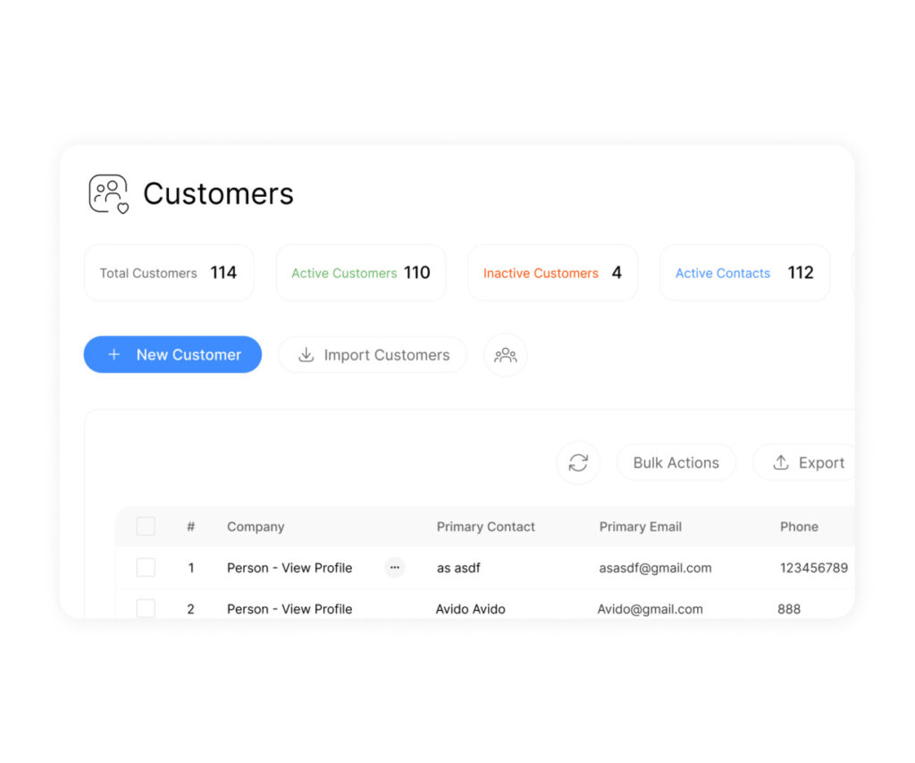Click the plus icon on New Customer
This screenshot has width=915, height=763.
click(x=113, y=355)
